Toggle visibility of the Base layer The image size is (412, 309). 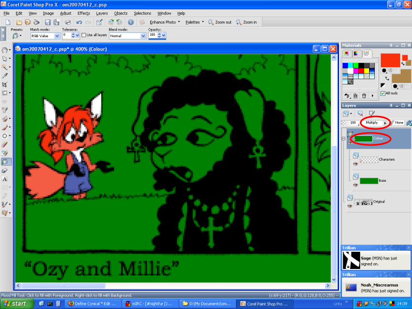(x=355, y=185)
